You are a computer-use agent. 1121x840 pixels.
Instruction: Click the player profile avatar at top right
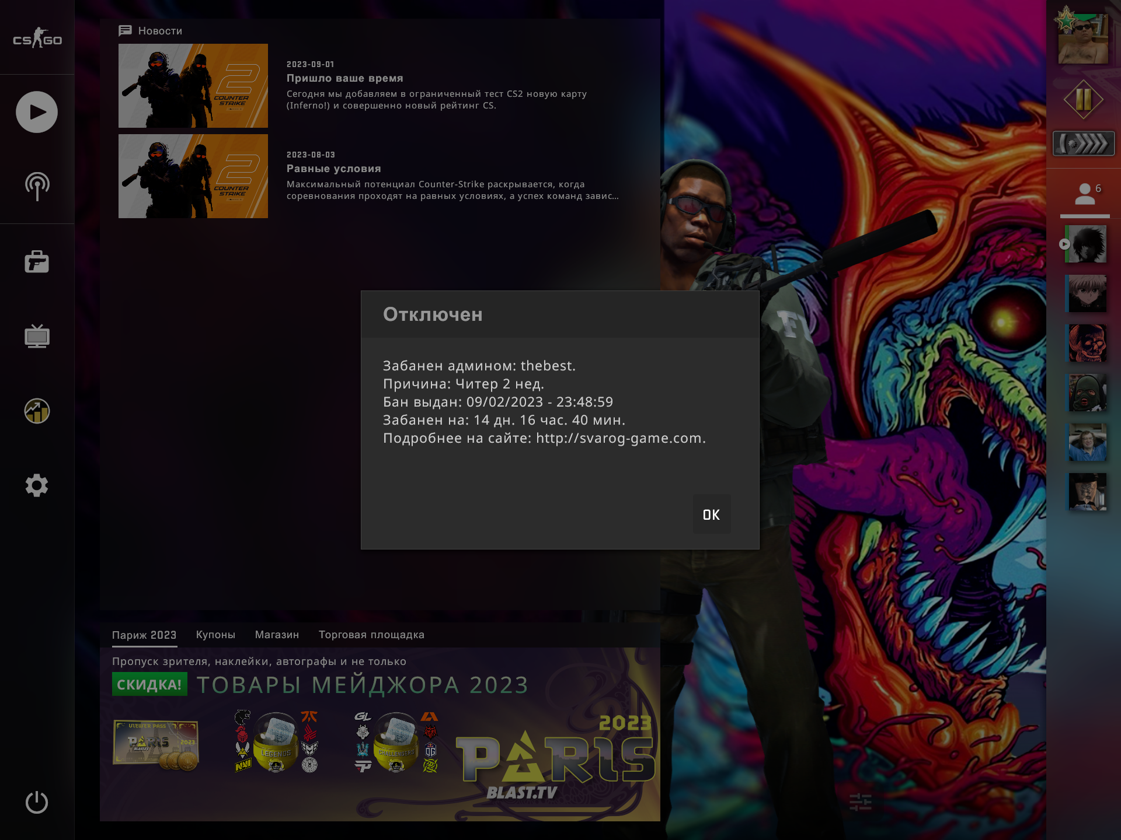click(x=1083, y=38)
